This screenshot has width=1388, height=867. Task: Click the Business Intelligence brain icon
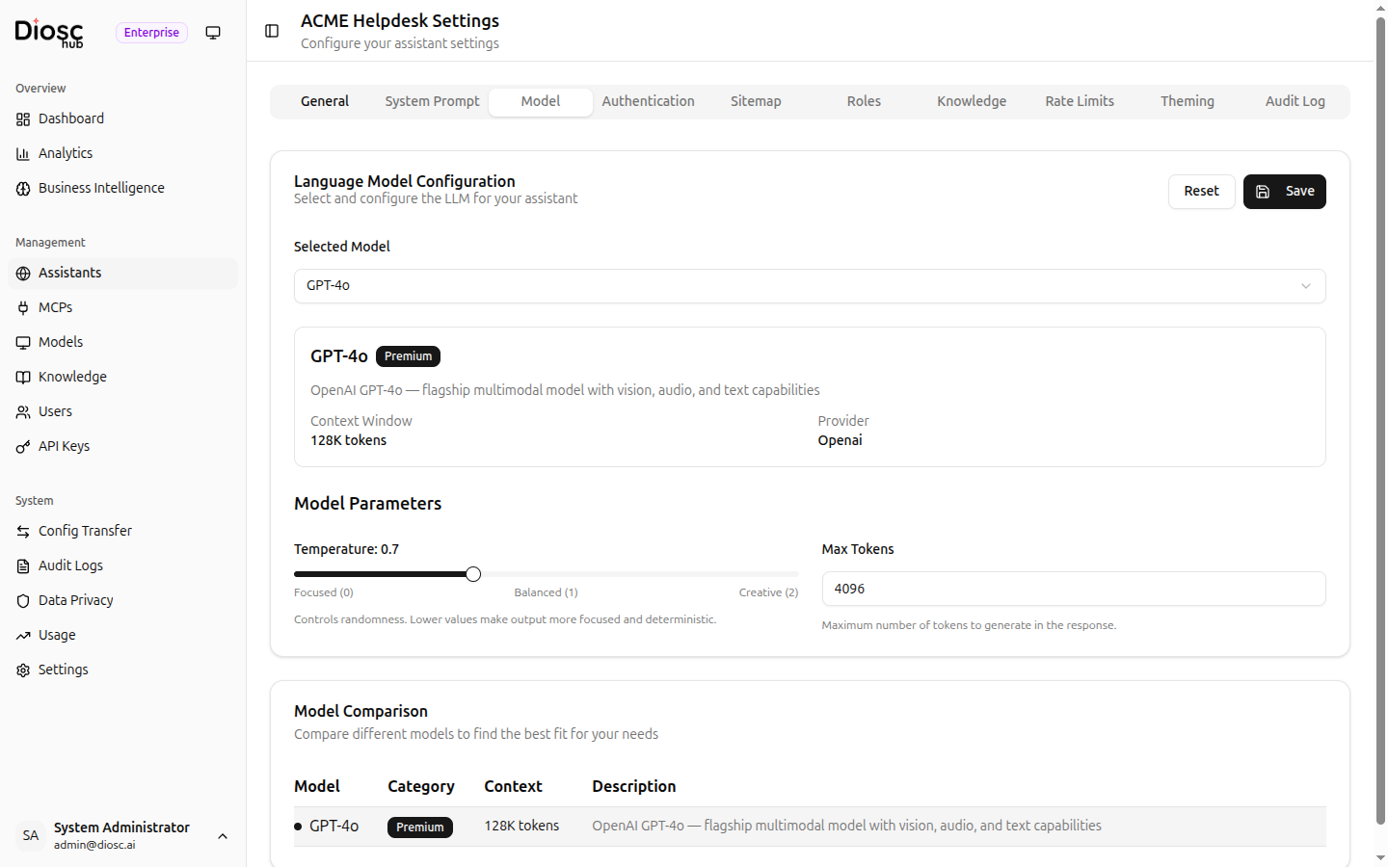[x=23, y=189]
